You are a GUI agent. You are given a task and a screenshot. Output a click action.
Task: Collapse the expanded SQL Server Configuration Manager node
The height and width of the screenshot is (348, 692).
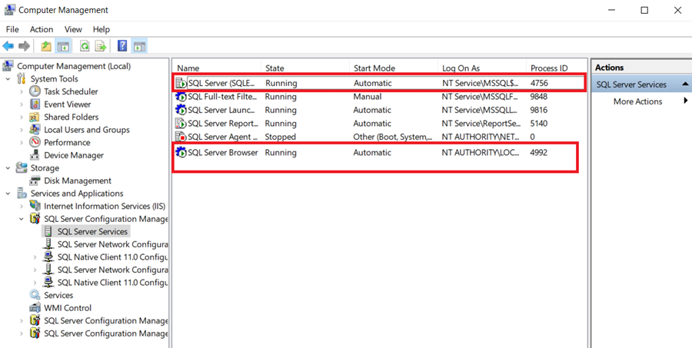[x=22, y=219]
